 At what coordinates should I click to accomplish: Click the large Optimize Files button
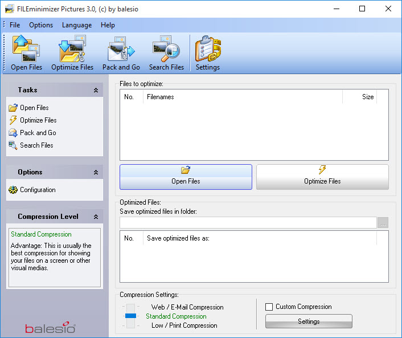pos(322,177)
